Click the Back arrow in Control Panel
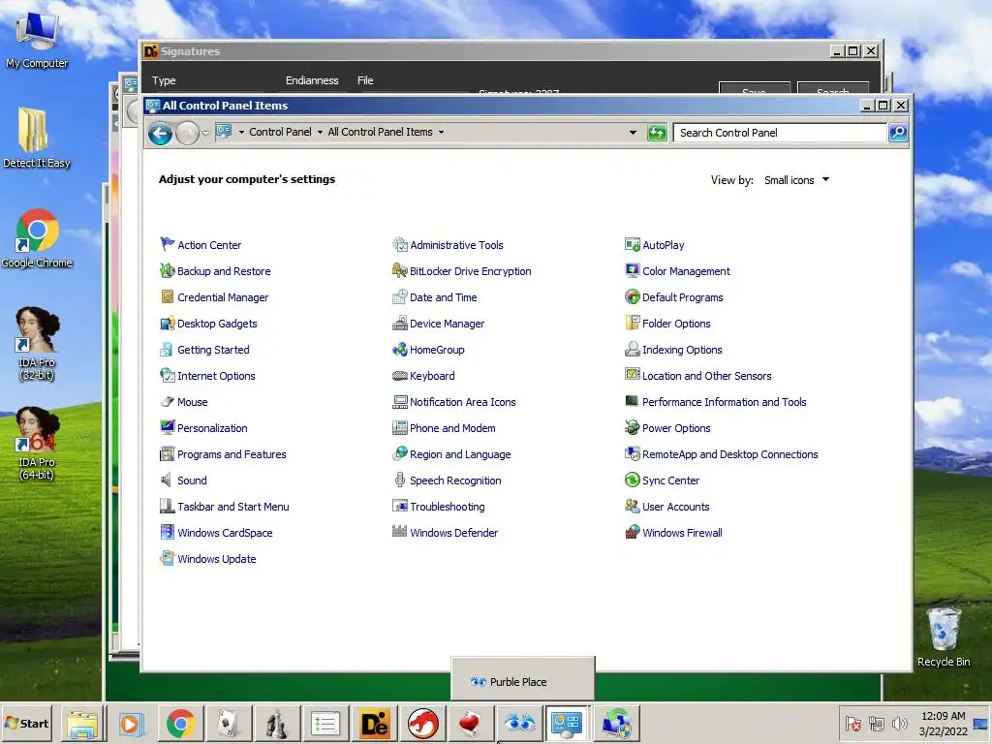The width and height of the screenshot is (992, 744). tap(160, 133)
